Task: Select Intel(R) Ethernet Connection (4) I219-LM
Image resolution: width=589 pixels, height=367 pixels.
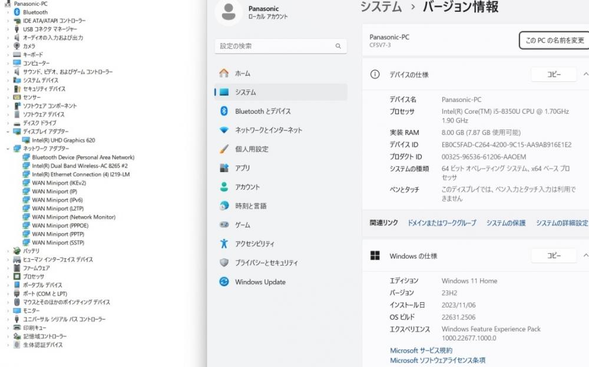Action: [81, 174]
